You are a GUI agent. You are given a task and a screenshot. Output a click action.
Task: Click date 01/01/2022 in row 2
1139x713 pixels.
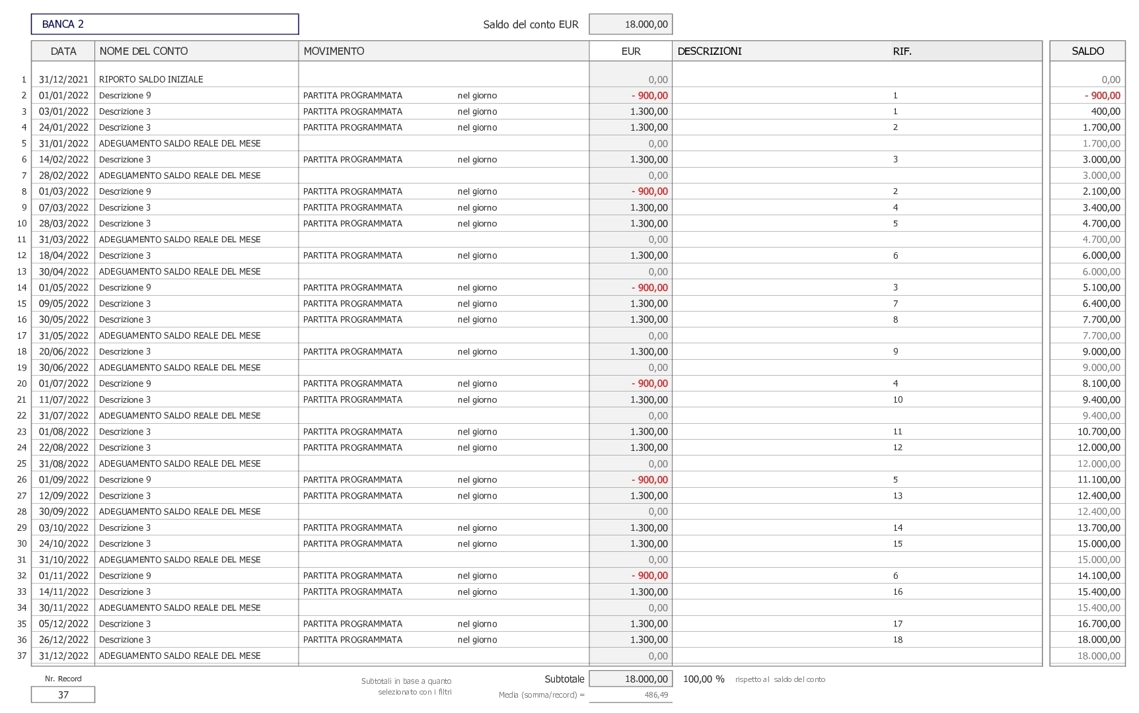[x=63, y=95]
